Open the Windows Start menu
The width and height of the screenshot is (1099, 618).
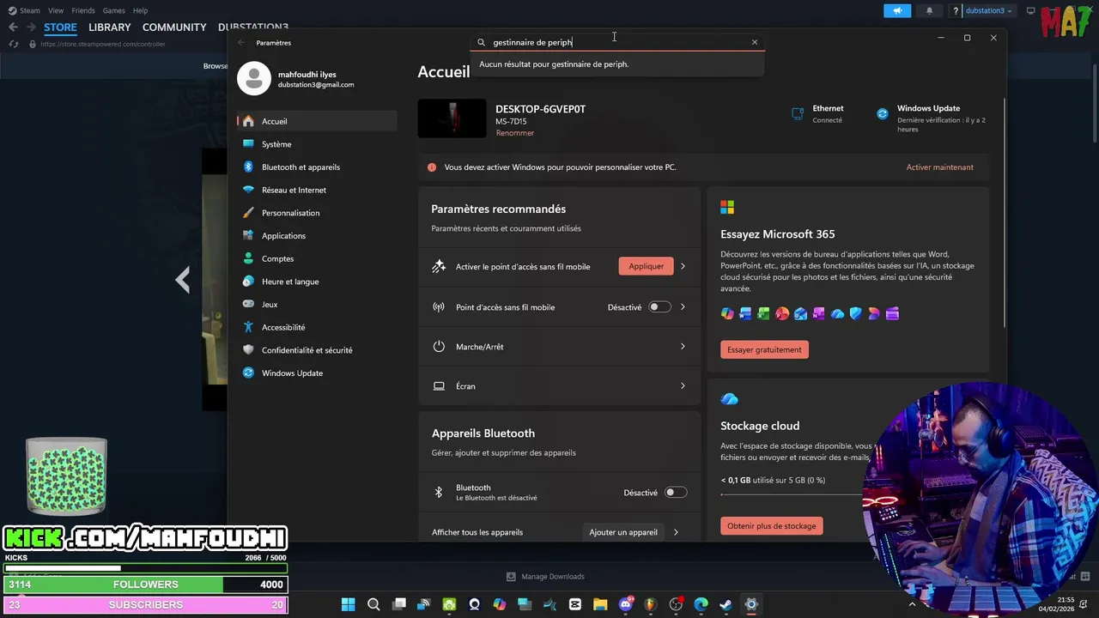348,604
